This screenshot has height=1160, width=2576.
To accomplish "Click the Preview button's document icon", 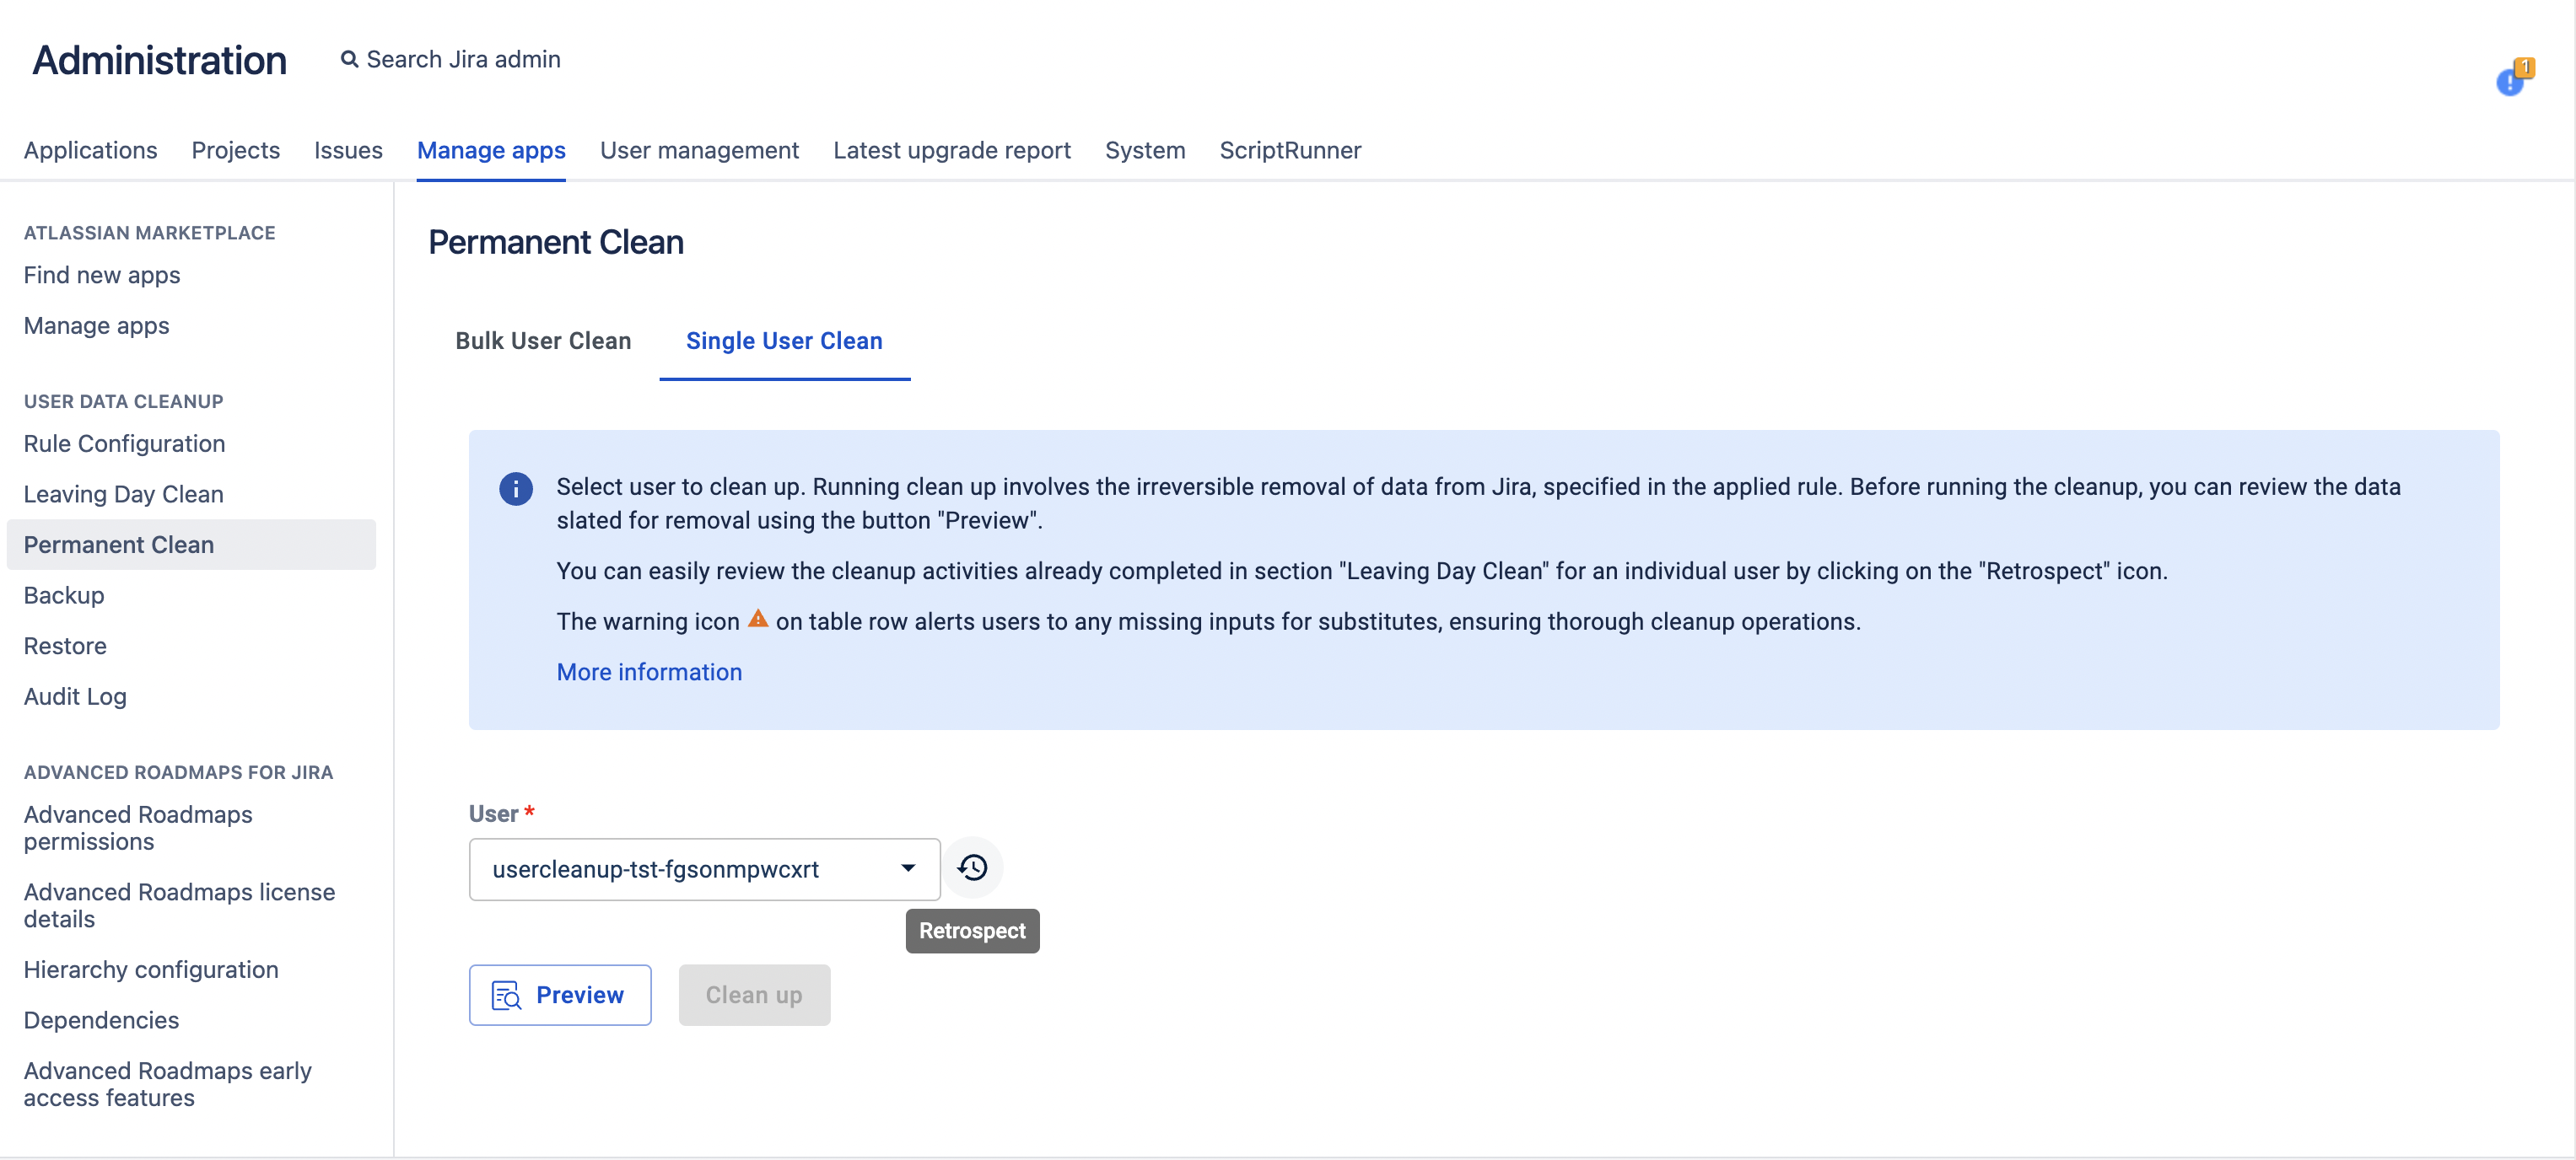I will (x=506, y=995).
